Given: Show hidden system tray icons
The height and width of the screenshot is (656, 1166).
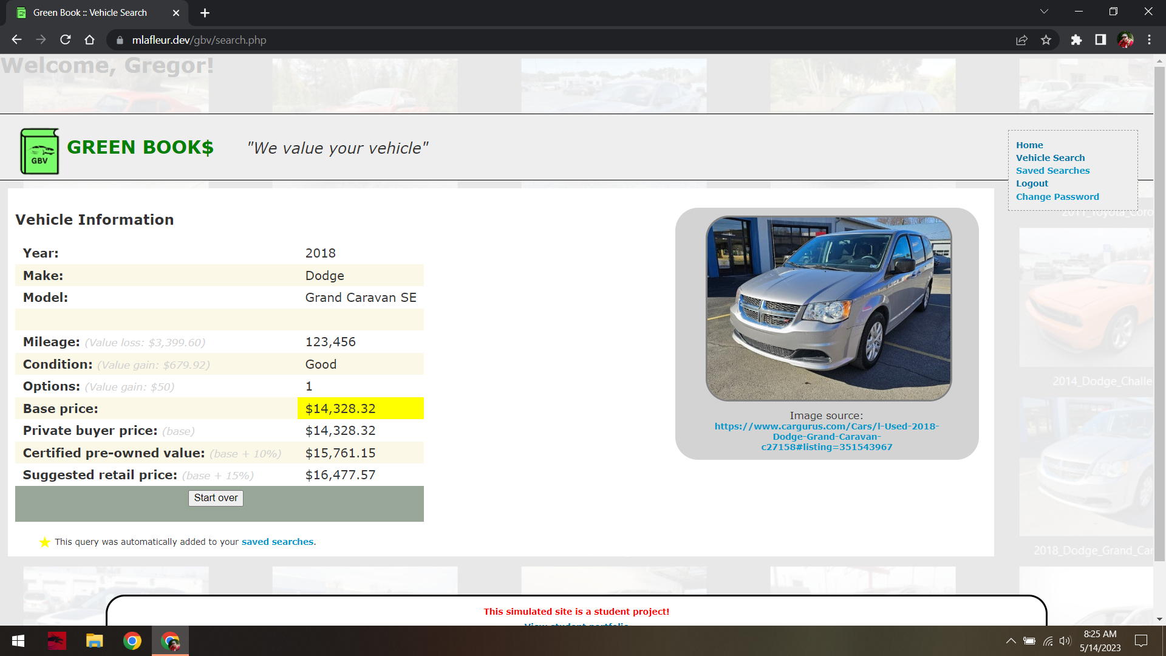Looking at the screenshot, I should click(x=1011, y=641).
